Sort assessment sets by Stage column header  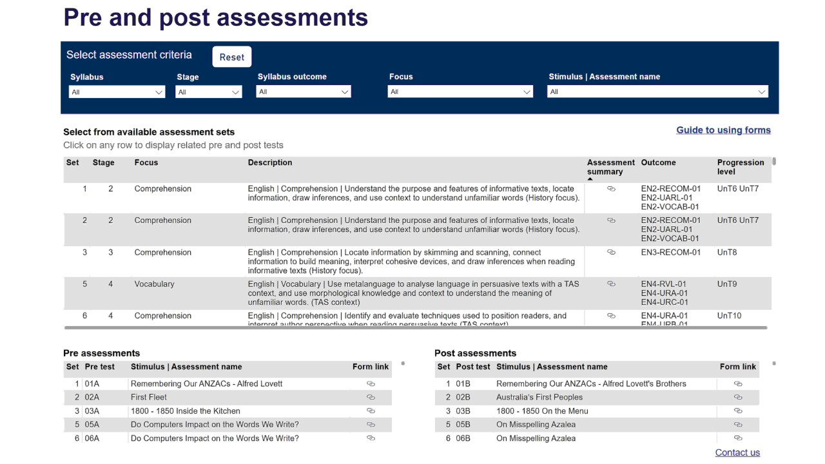click(x=103, y=162)
